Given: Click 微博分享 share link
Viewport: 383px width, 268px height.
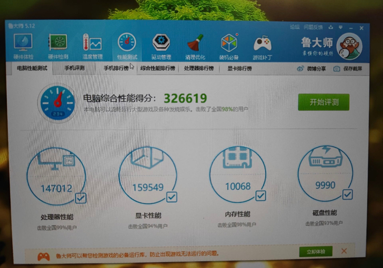Looking at the screenshot, I should (x=316, y=69).
